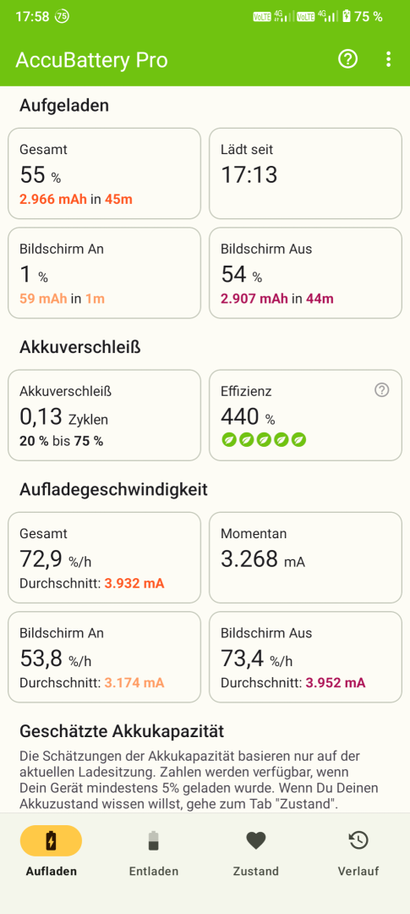The image size is (410, 914).
Task: Tap the Geschätzte Akkukapazität description text
Action: (200, 780)
